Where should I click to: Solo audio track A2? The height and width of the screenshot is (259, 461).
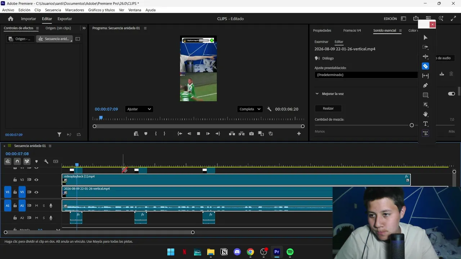44,218
